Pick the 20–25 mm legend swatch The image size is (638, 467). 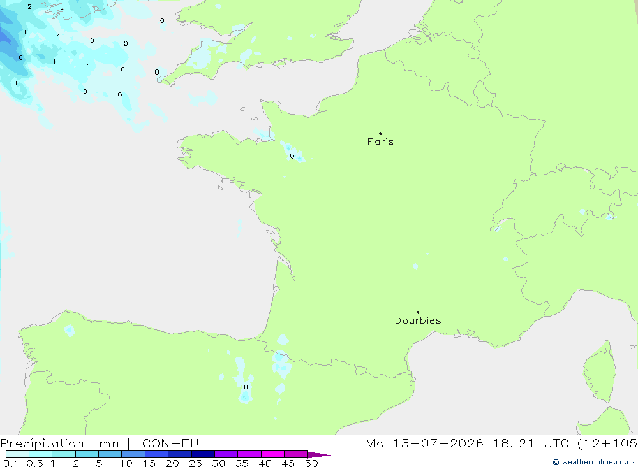click(x=180, y=454)
